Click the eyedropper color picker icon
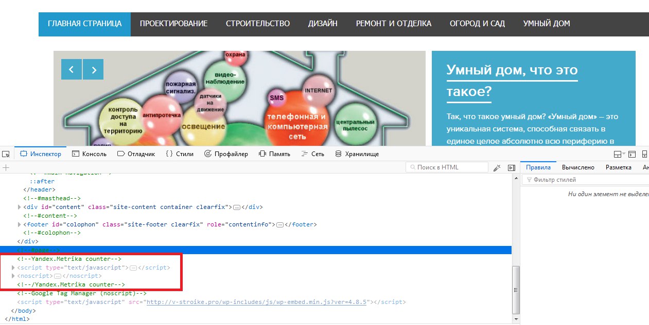This screenshot has height=325, width=649. [x=497, y=167]
